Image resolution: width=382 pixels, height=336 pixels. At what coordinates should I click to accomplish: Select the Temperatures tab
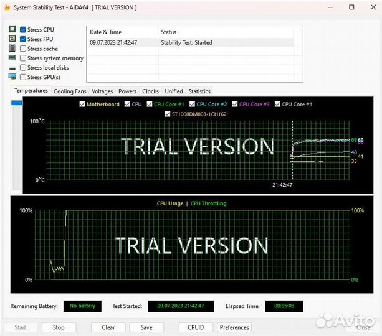(x=31, y=91)
